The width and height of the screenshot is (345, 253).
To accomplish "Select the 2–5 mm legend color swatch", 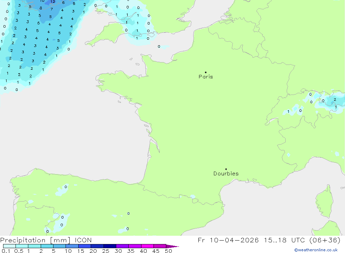I will pos(47,246).
